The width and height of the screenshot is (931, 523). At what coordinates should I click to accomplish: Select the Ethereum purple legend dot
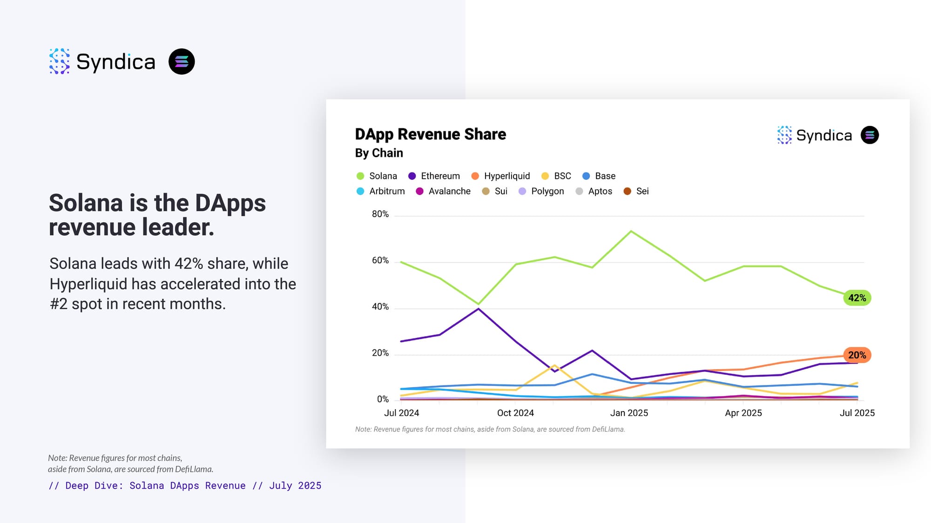pos(412,176)
